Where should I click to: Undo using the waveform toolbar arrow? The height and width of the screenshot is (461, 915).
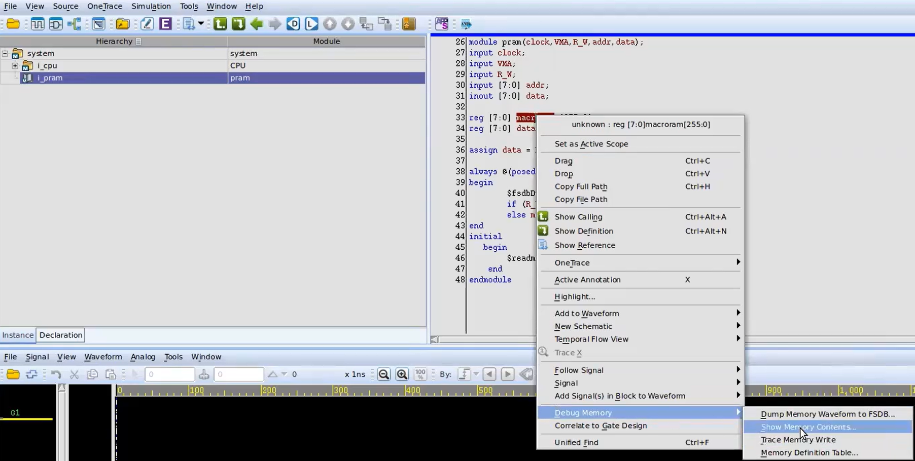point(56,374)
